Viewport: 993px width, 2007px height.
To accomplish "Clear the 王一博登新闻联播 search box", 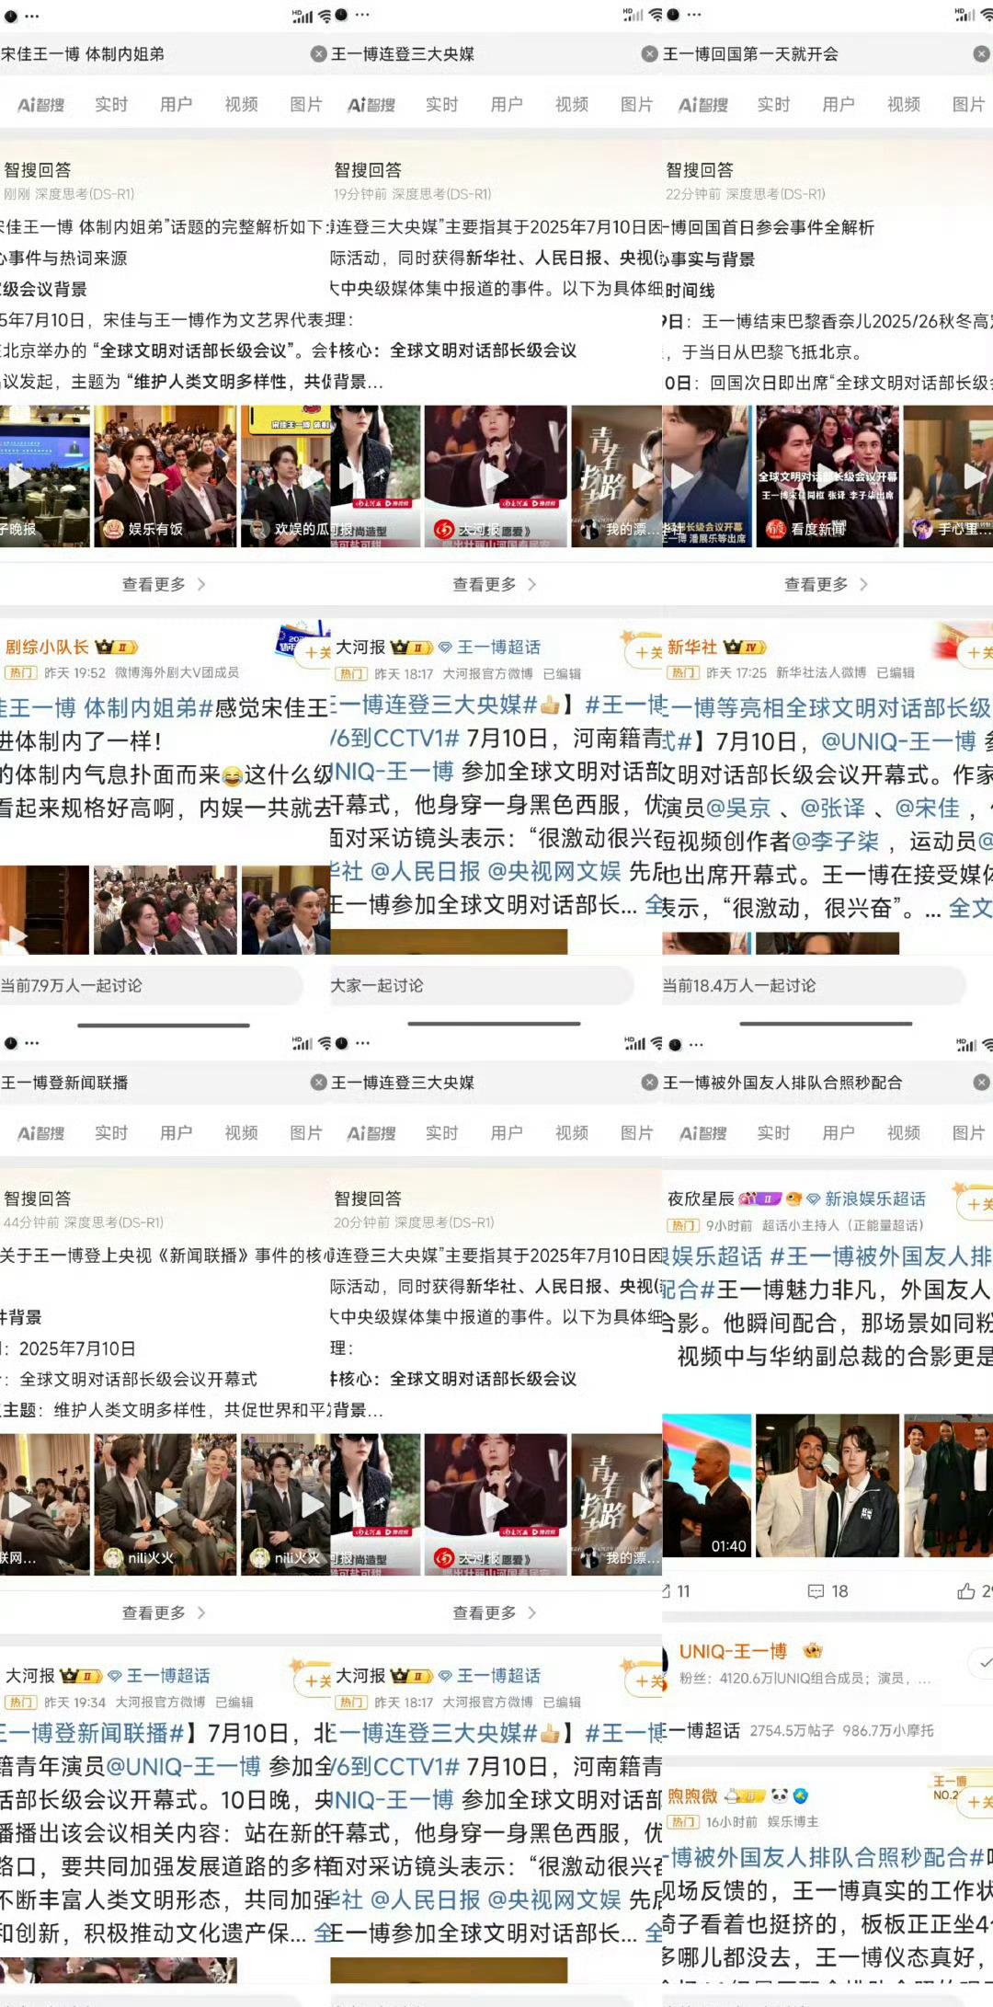I will coord(318,1083).
